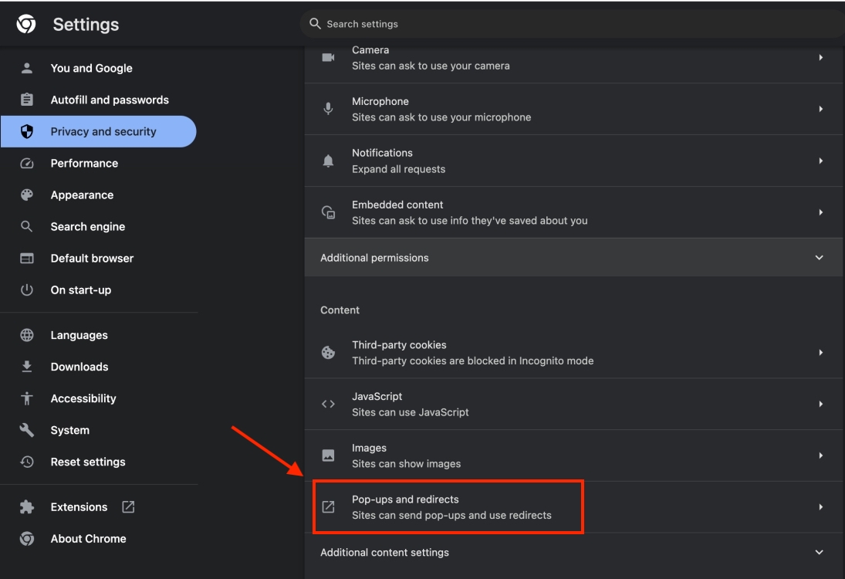Viewport: 845px width, 579px height.
Task: Open the Reset settings page
Action: click(87, 461)
